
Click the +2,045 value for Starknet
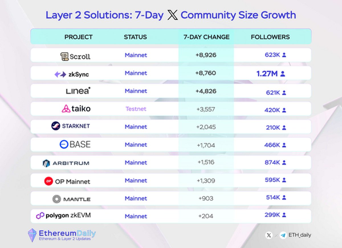[206, 127]
